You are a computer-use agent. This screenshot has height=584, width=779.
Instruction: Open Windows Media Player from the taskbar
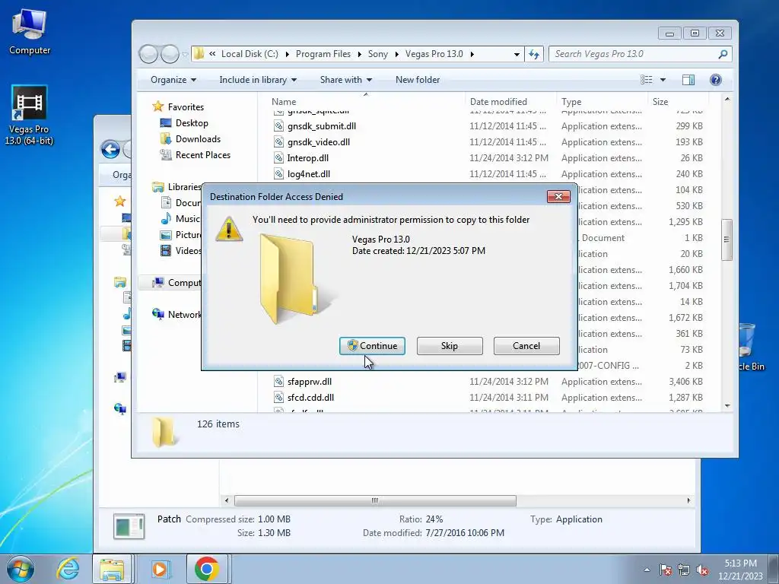click(160, 569)
